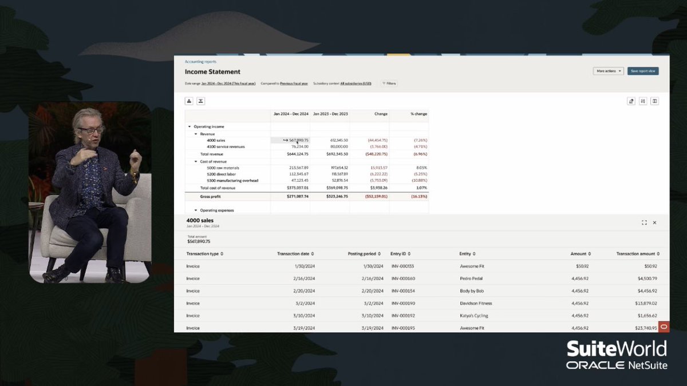687x386 pixels.
Task: Open entry INV-000160
Action: [x=403, y=278]
